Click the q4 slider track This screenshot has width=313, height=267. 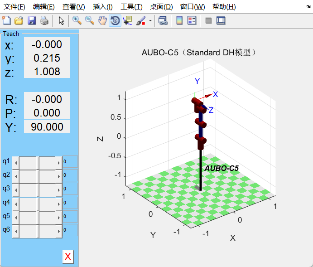pyautogui.click(x=37, y=204)
